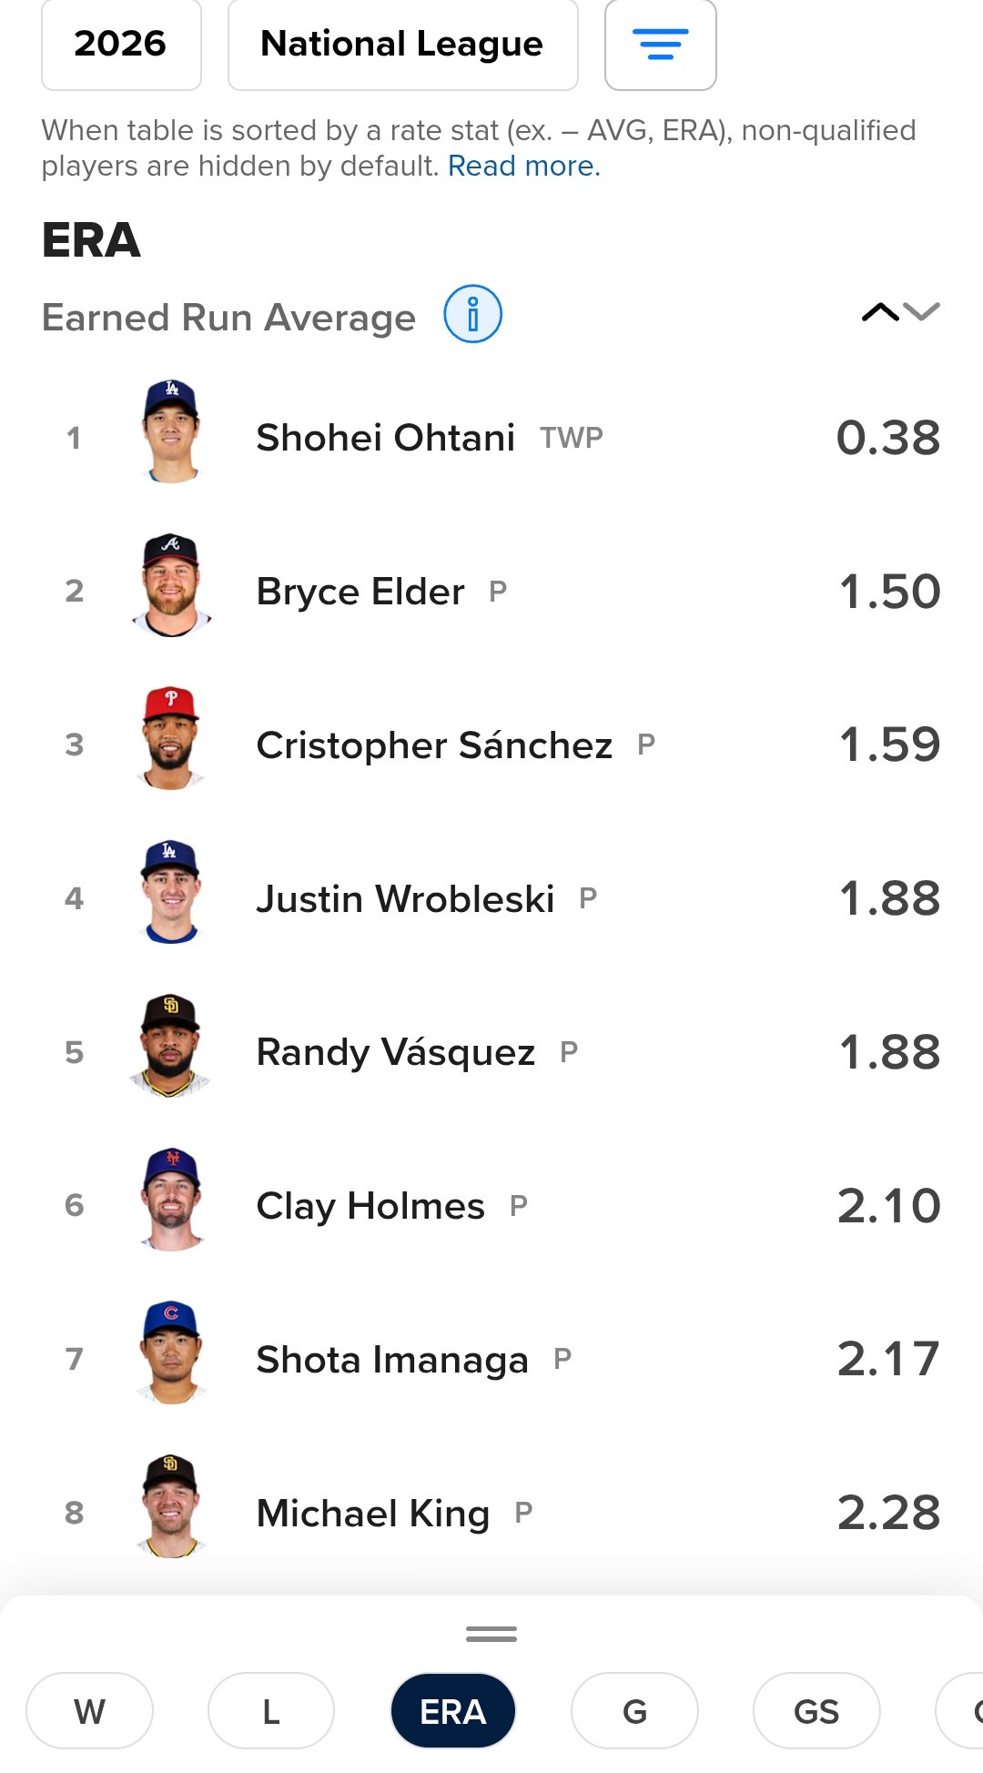
Task: Tap Shota Imanaga's Cubs headshot
Action: pyautogui.click(x=171, y=1353)
